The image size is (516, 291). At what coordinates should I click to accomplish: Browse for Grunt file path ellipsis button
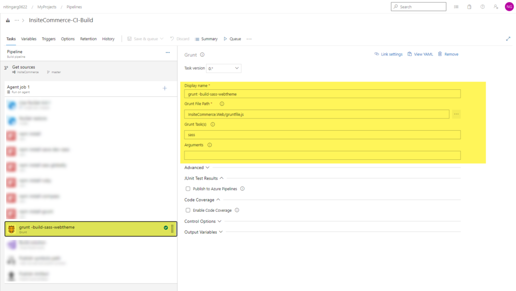(x=457, y=114)
